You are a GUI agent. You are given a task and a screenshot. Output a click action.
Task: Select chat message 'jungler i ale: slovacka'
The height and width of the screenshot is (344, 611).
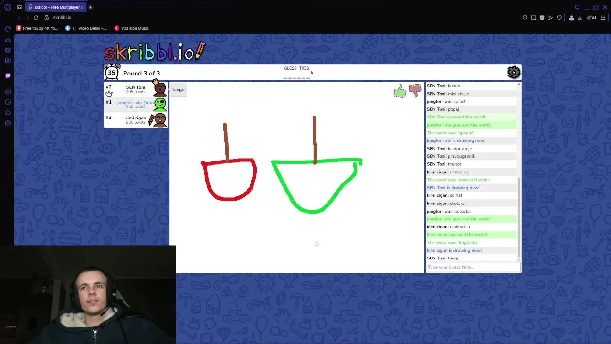449,211
